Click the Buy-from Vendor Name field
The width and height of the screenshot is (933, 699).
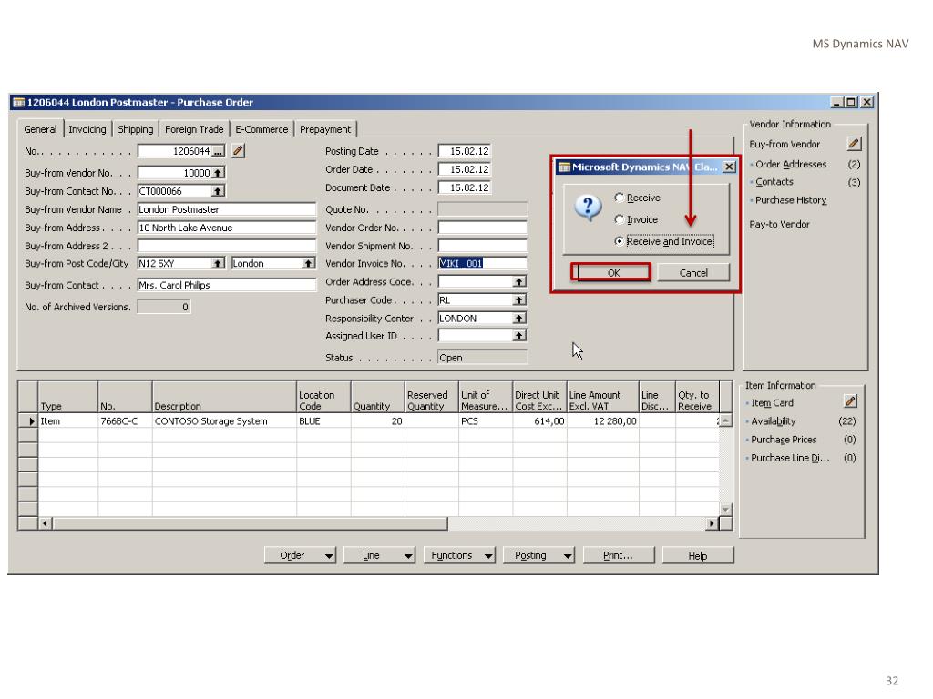coord(226,209)
